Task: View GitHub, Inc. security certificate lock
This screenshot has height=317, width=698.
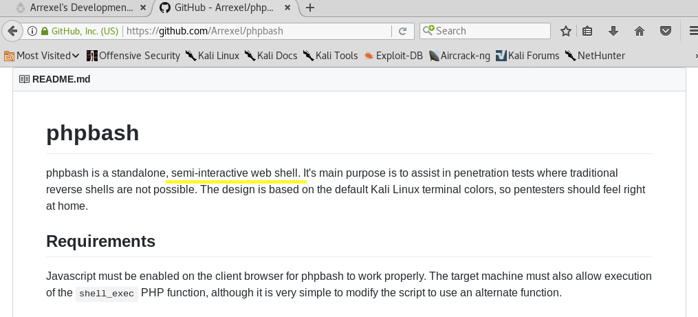Action: click(x=45, y=31)
